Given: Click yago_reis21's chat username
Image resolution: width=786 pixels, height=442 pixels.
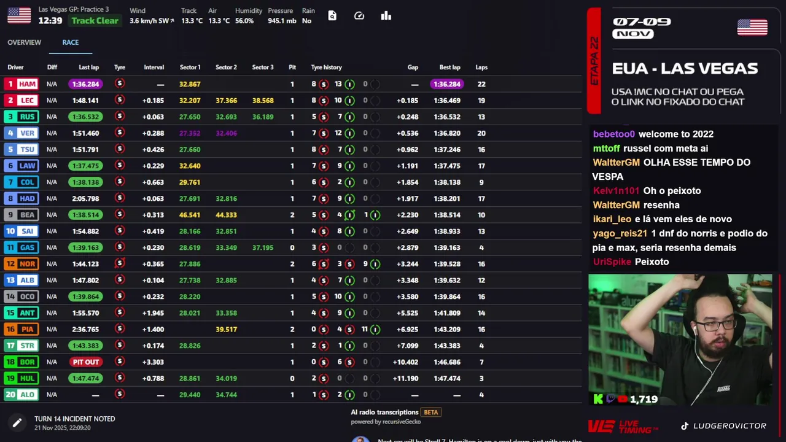Looking at the screenshot, I should 620,233.
